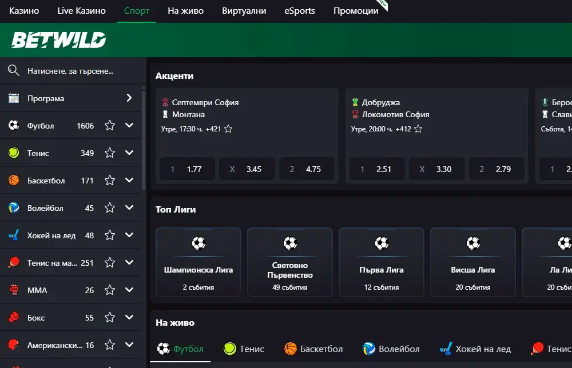Bet on 2 at odds 4.75
The image size is (572, 368).
pyautogui.click(x=307, y=169)
